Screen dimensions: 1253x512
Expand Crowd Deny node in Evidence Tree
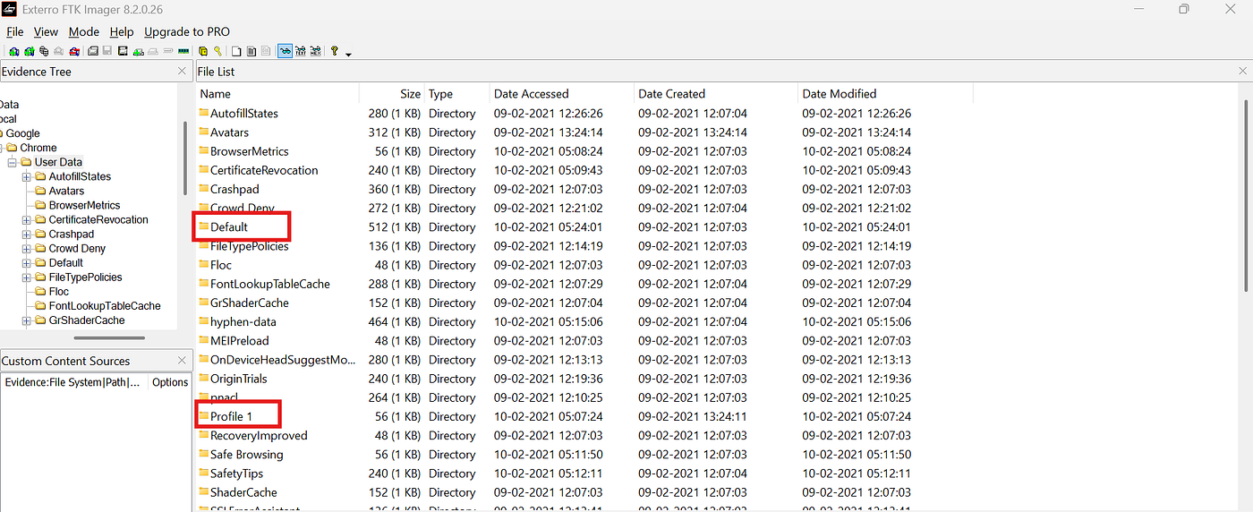pos(27,248)
